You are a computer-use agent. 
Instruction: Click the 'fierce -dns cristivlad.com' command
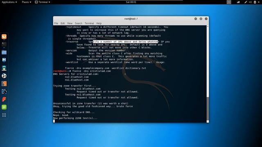92,71
